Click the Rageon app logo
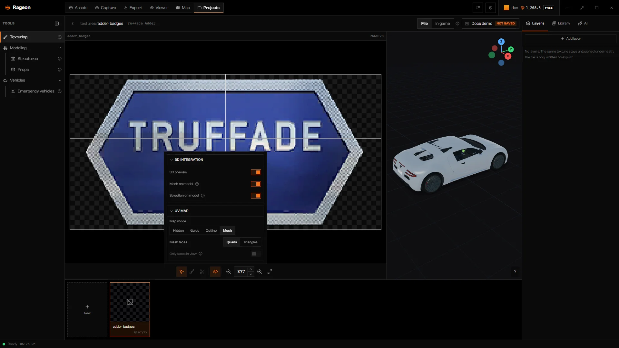Image resolution: width=619 pixels, height=348 pixels. tap(8, 8)
